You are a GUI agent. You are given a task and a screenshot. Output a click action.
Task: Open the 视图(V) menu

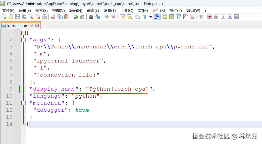click(58, 11)
